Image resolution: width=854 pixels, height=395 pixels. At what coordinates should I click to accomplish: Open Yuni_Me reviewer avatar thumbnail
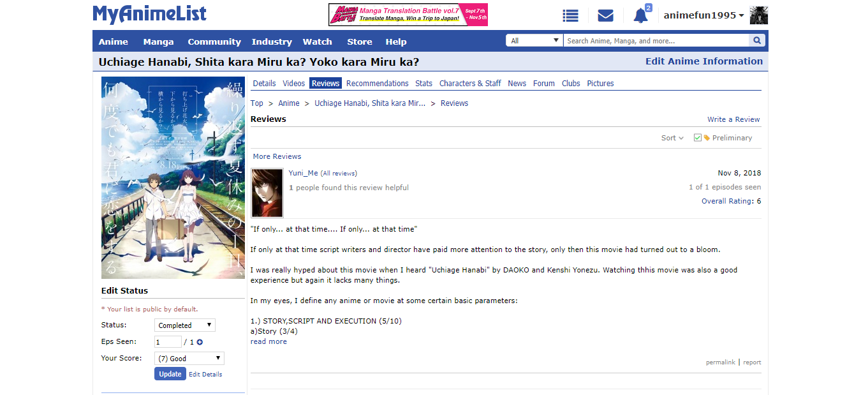click(267, 193)
